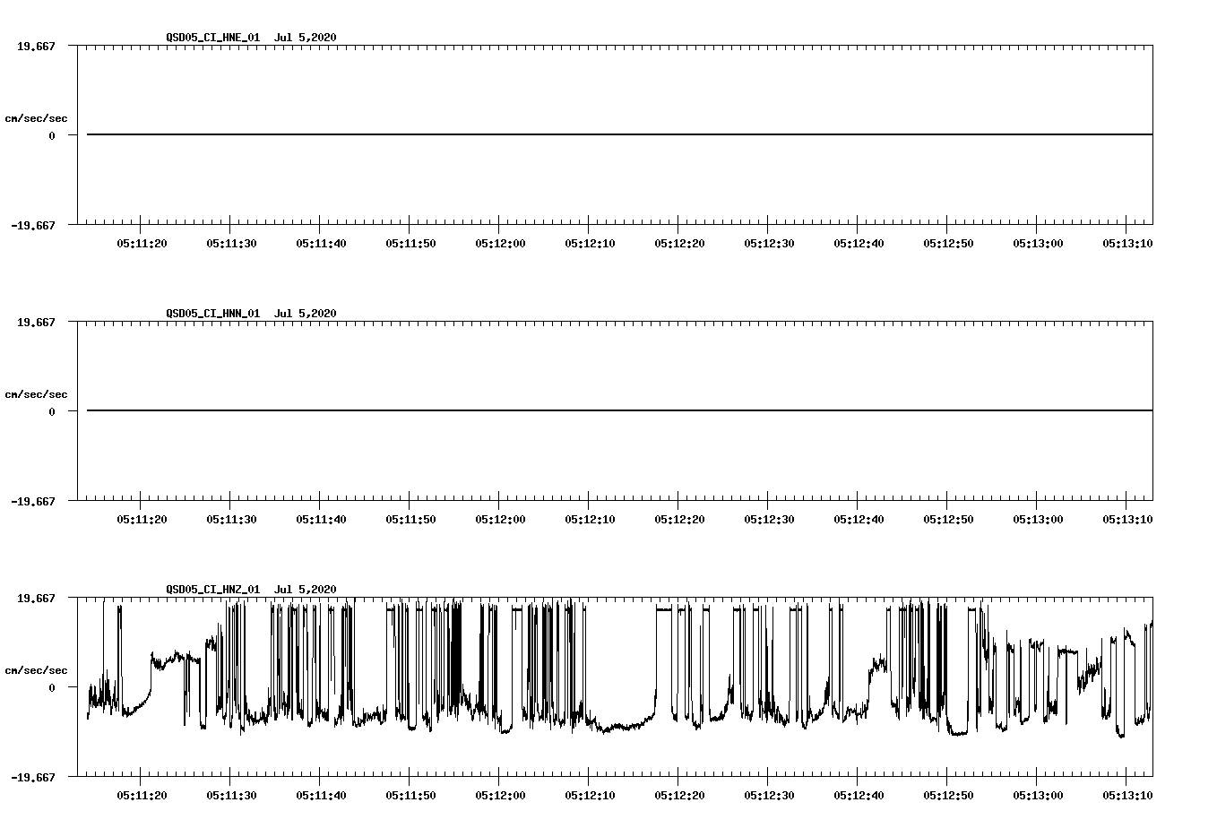Click the HNZ plot's 19.667 upper axis value
This screenshot has height=828, width=1217.
tap(36, 598)
